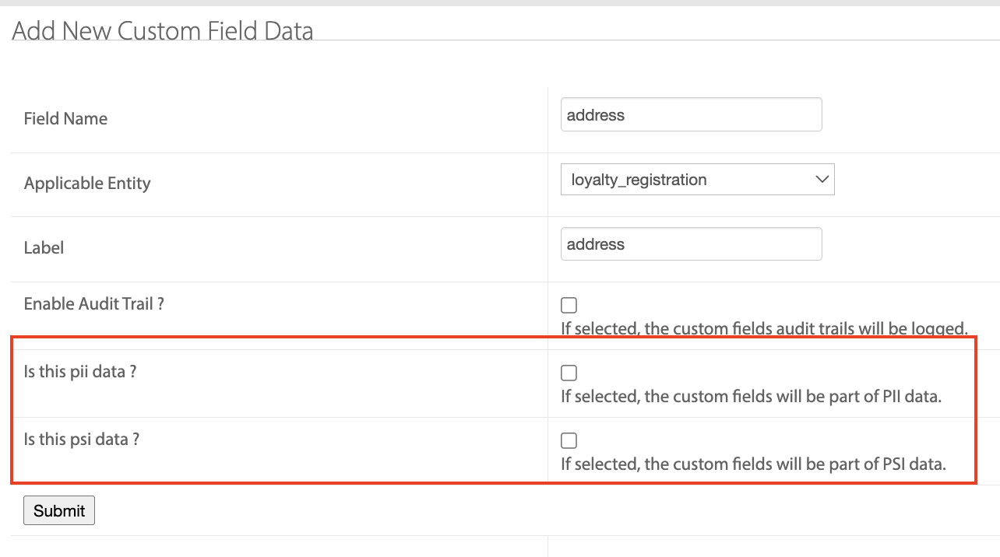Click the 'Add New Custom Field Data' heading
The width and height of the screenshot is (1000, 557).
[163, 31]
